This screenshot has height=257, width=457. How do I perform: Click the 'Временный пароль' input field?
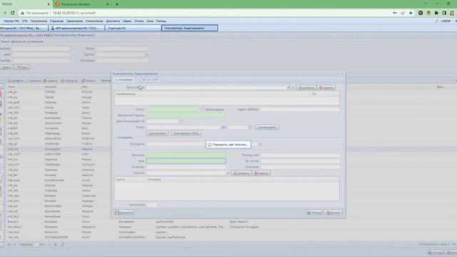186,116
